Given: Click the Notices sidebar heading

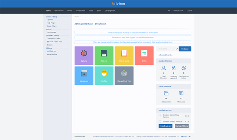Looking at the screenshot, I should (48, 29).
